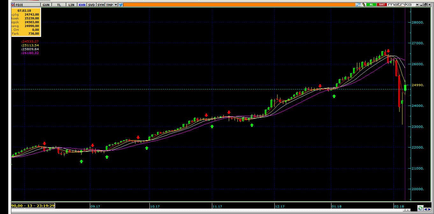Open the GUN period selector
The height and width of the screenshot is (214, 434).
(46, 5)
